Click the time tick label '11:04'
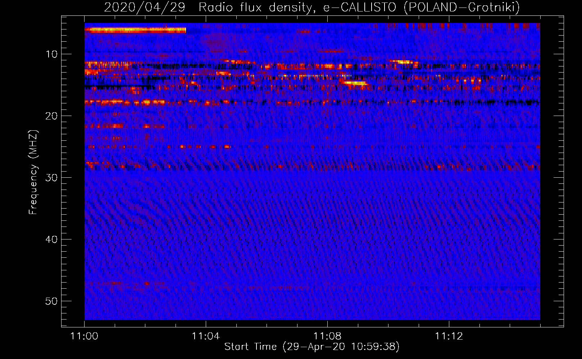582x359 pixels. [x=206, y=336]
